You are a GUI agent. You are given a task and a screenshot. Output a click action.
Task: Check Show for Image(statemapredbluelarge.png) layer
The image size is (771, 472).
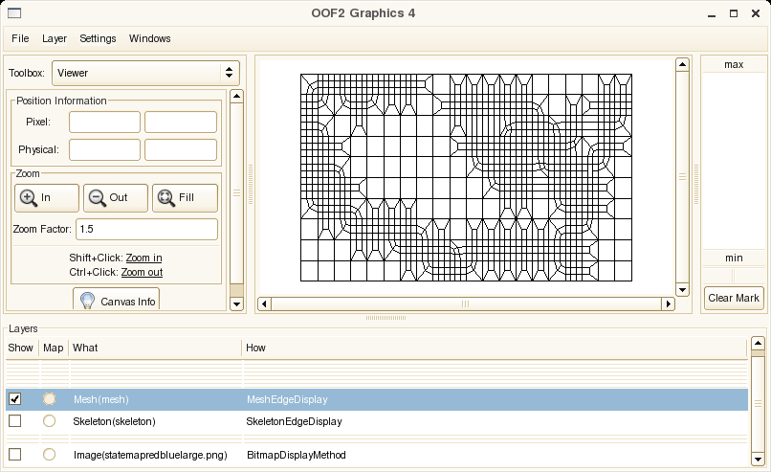click(x=15, y=454)
